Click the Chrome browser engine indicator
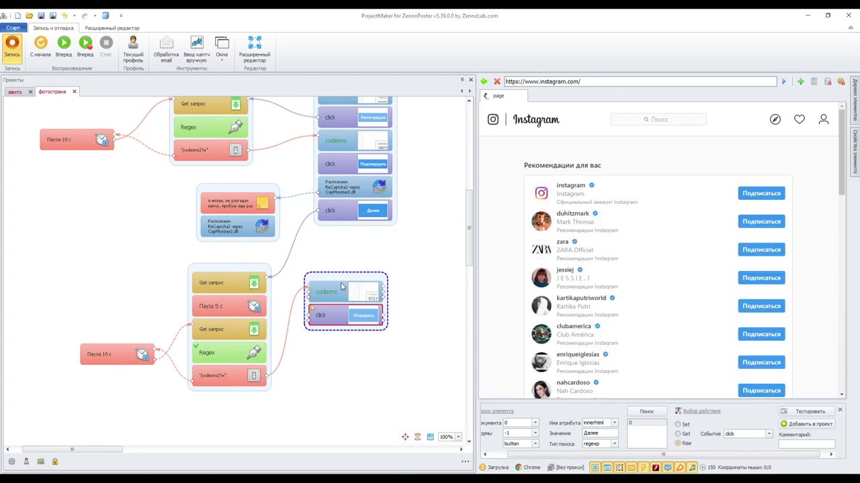 click(528, 468)
